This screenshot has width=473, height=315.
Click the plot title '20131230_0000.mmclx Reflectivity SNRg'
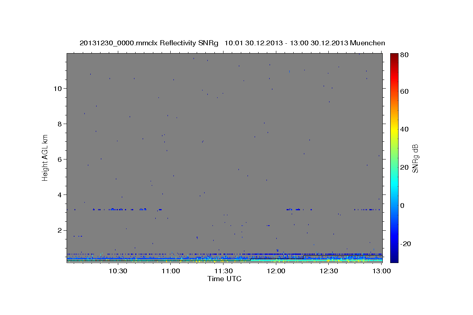pos(149,43)
